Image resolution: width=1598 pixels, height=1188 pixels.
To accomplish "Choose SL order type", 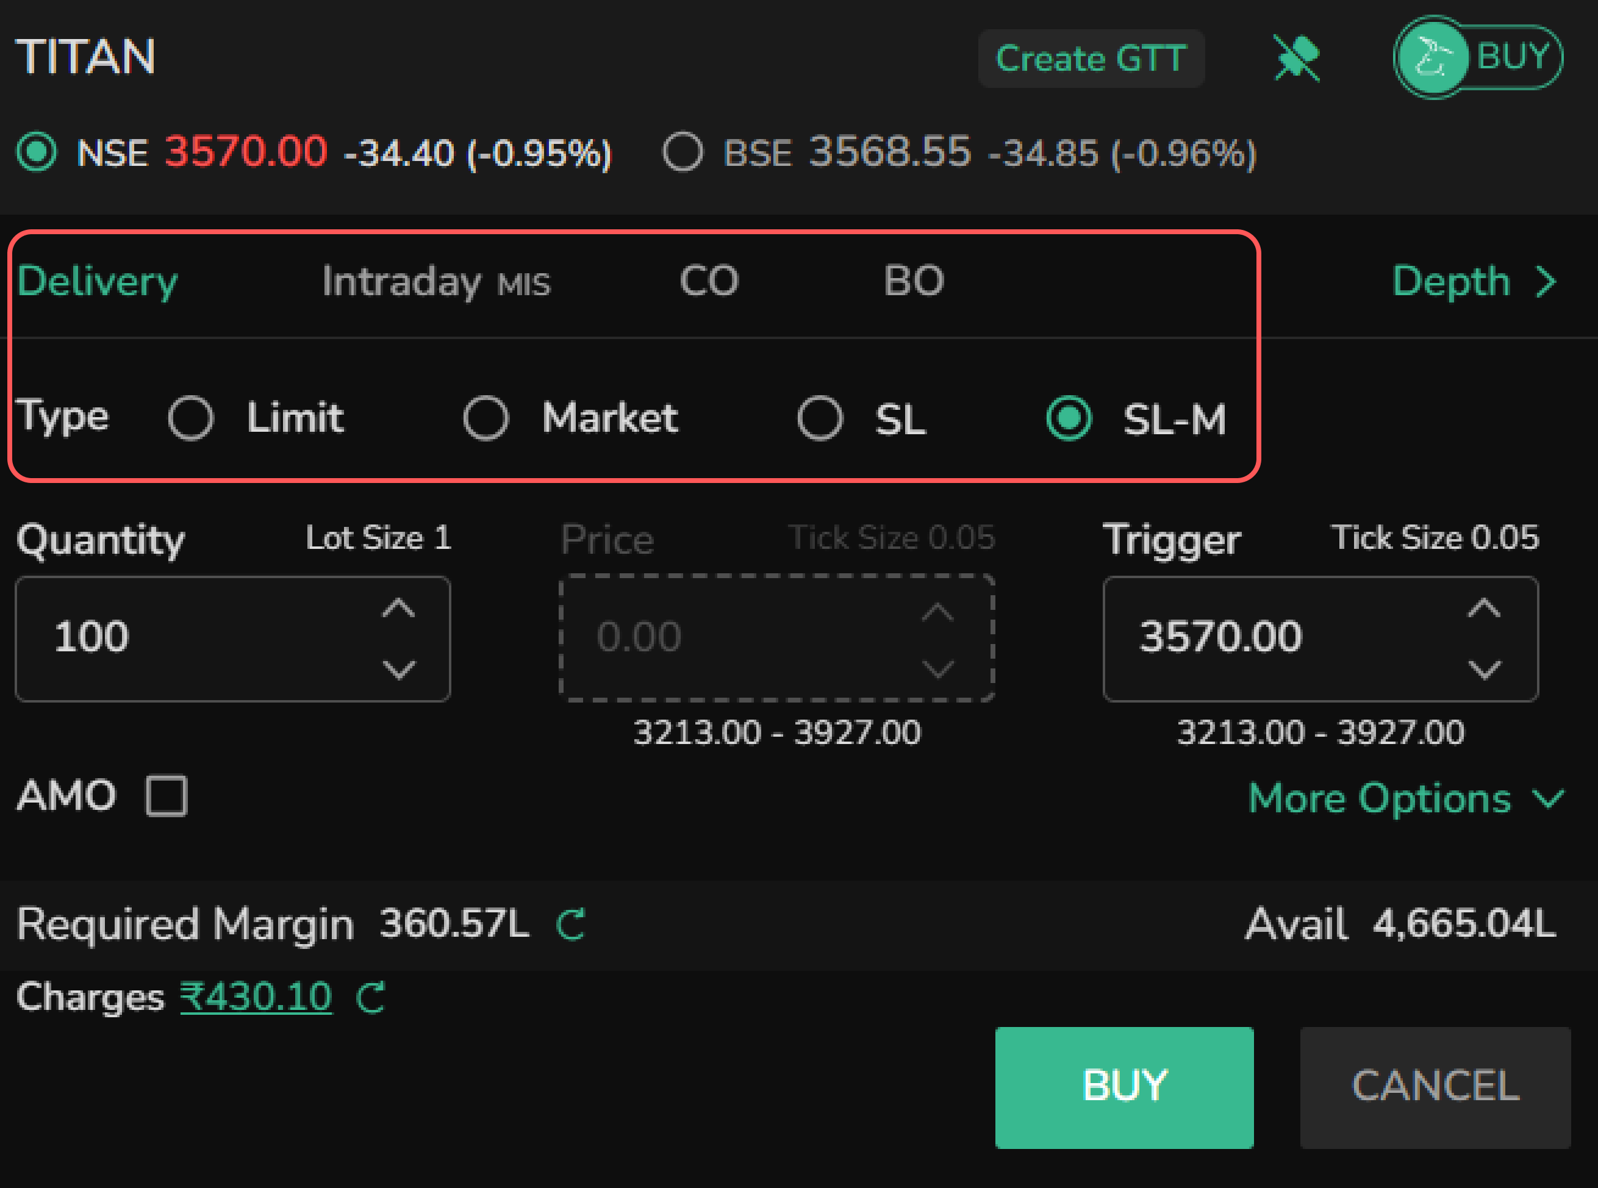I will point(820,418).
